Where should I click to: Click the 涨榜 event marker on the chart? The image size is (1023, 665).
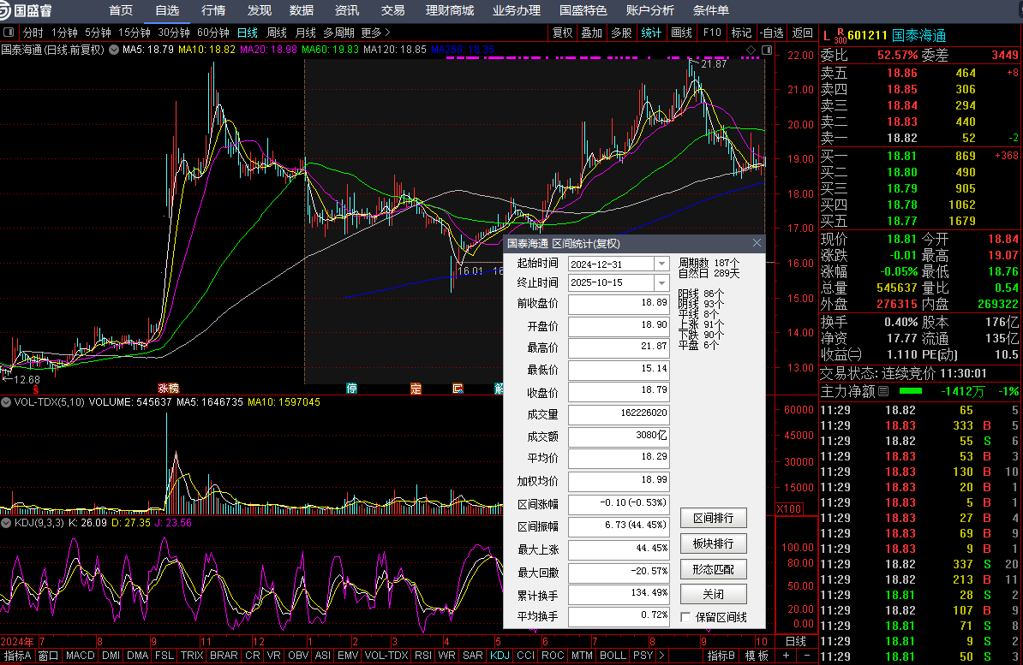(x=168, y=389)
